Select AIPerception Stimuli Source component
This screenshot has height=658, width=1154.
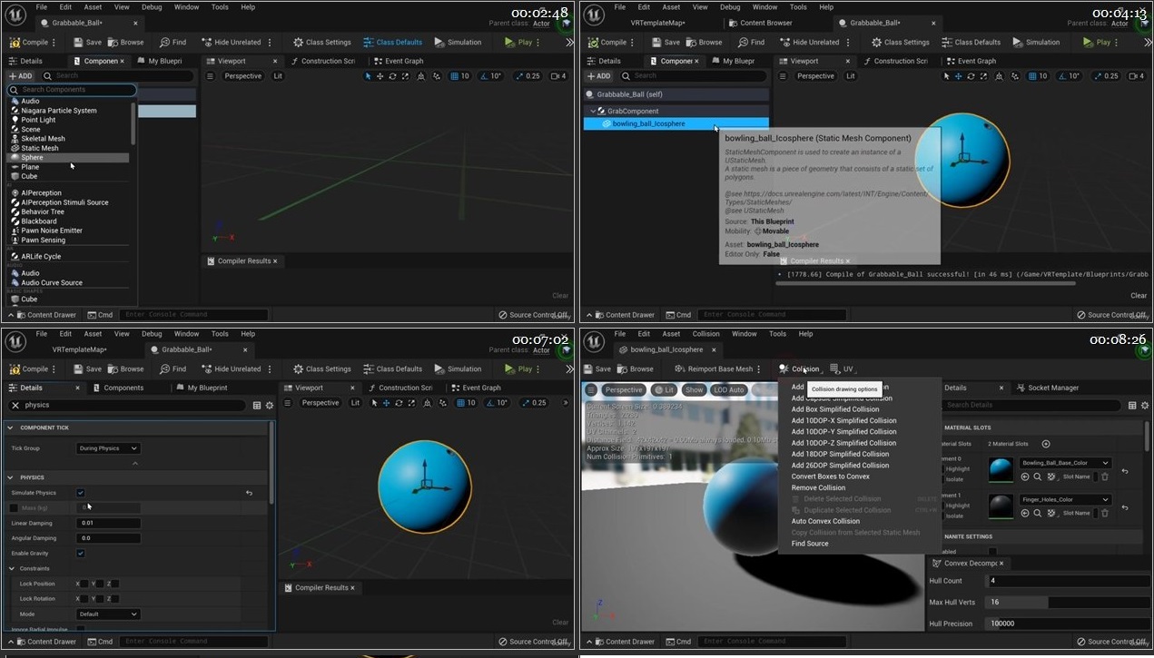coord(64,202)
